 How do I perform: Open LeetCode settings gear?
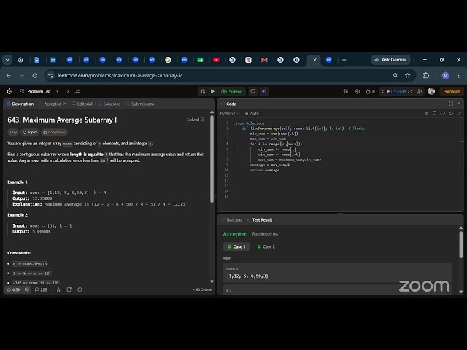(357, 91)
